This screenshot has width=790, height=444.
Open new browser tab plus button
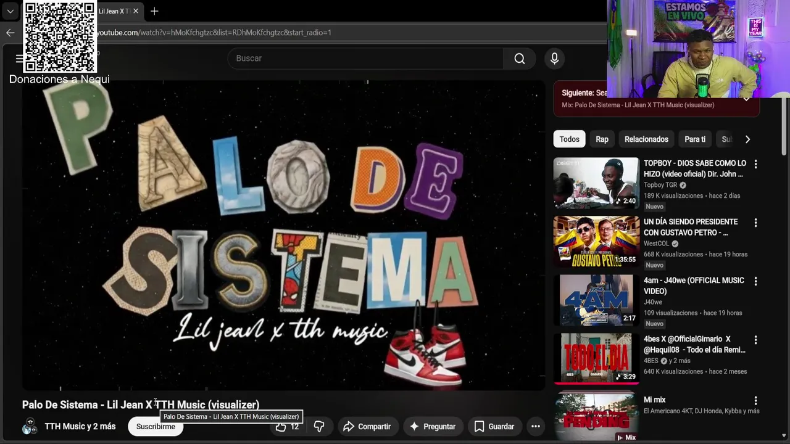pos(154,11)
